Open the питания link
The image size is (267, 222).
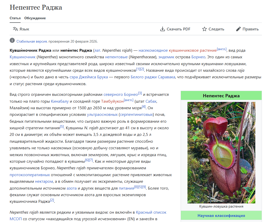click(x=126, y=188)
